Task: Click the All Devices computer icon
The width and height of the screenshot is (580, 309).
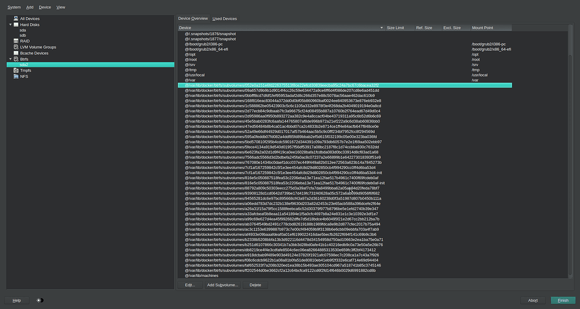Action: pyautogui.click(x=16, y=19)
